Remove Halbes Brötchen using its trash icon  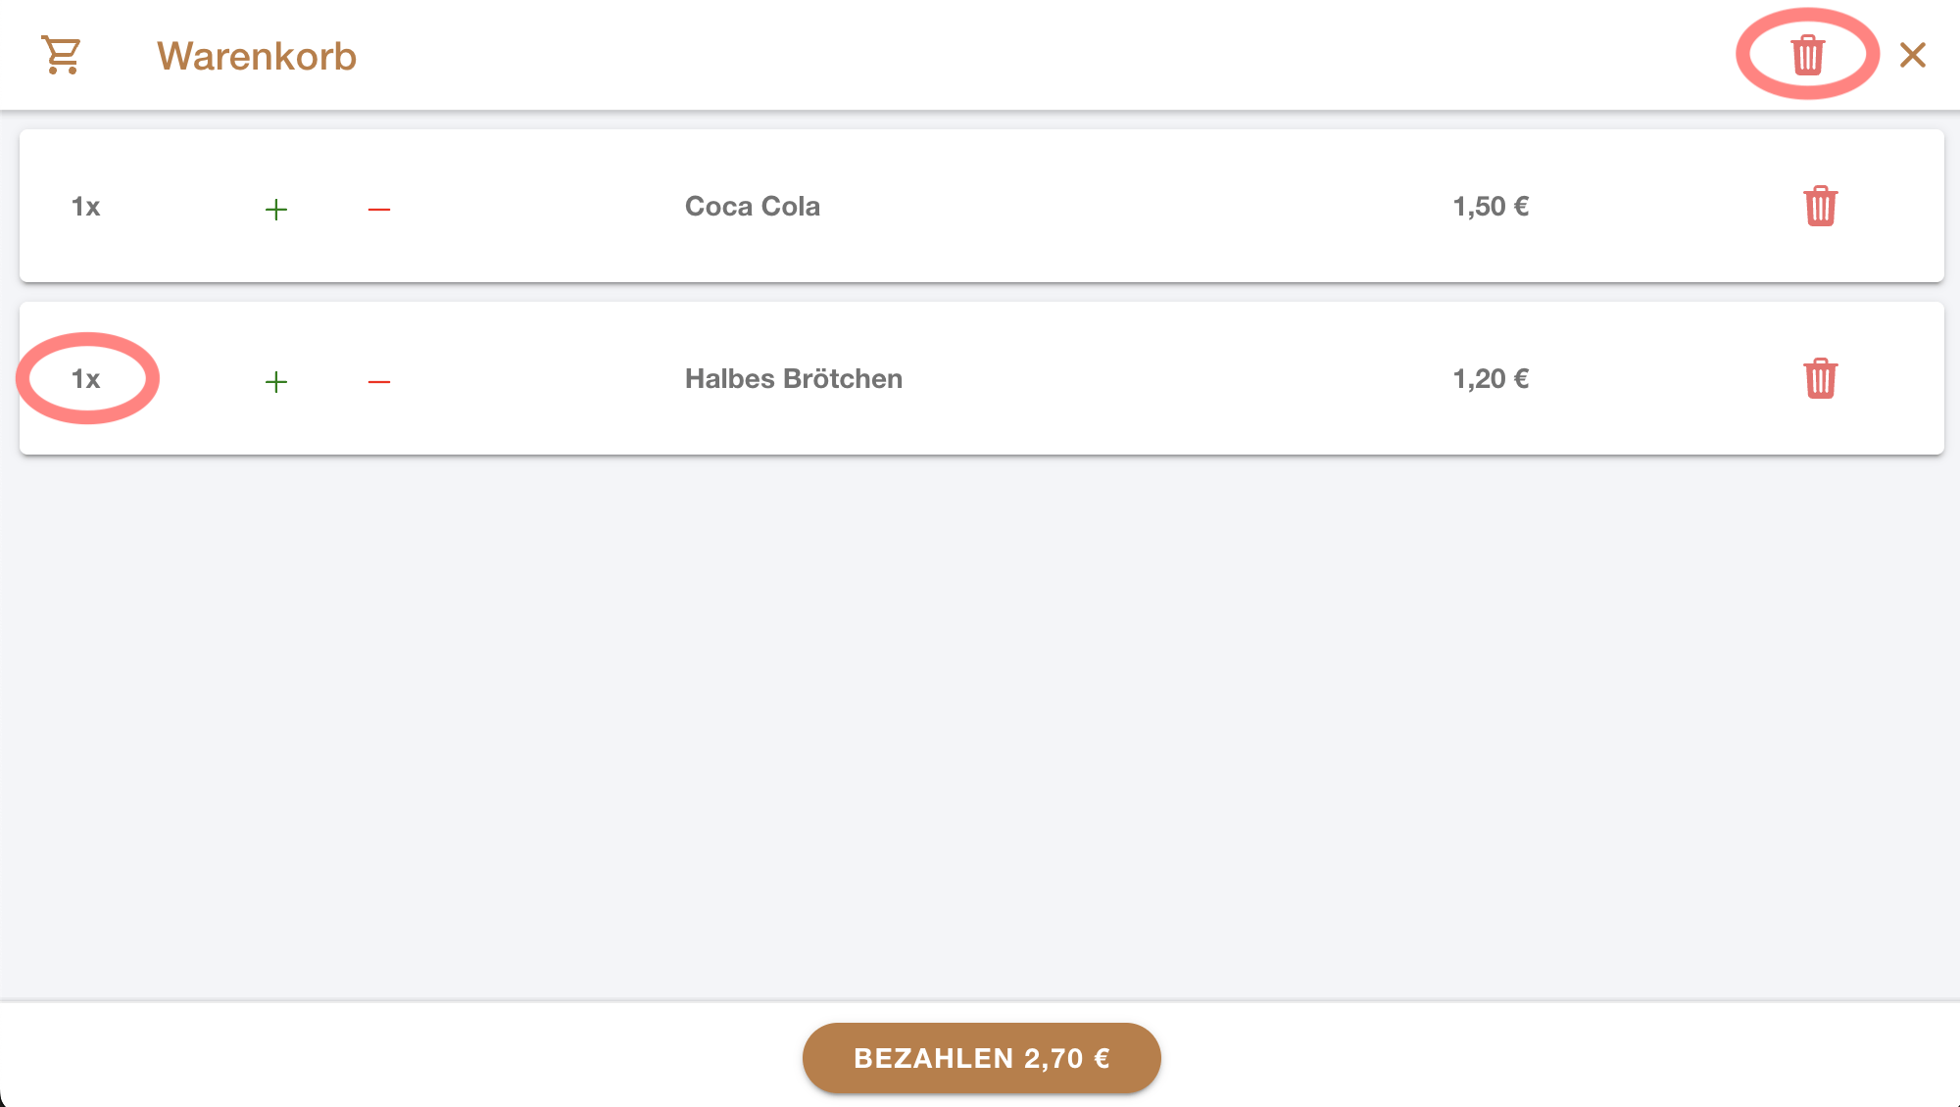(x=1820, y=379)
